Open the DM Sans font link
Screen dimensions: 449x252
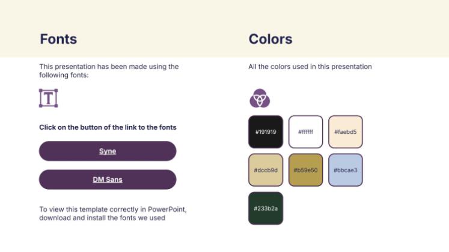[108, 179]
